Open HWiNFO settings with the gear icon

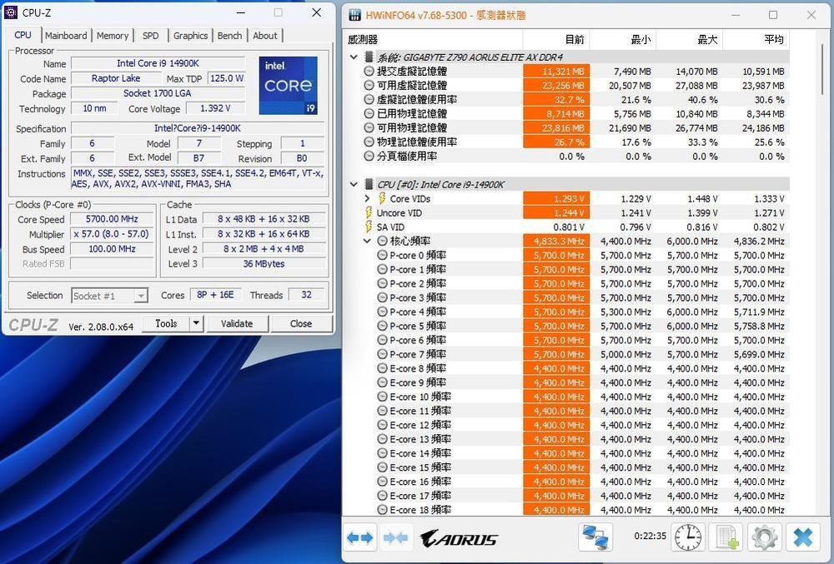(764, 537)
